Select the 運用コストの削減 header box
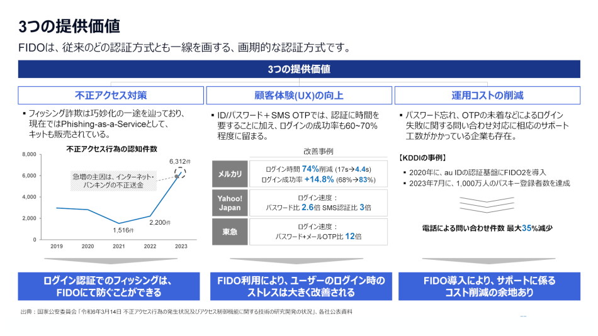 coord(487,96)
